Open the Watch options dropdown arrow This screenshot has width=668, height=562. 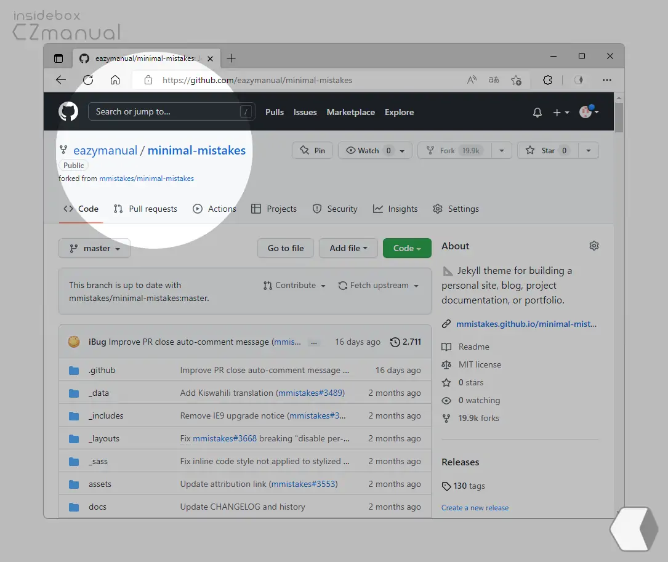(x=402, y=151)
